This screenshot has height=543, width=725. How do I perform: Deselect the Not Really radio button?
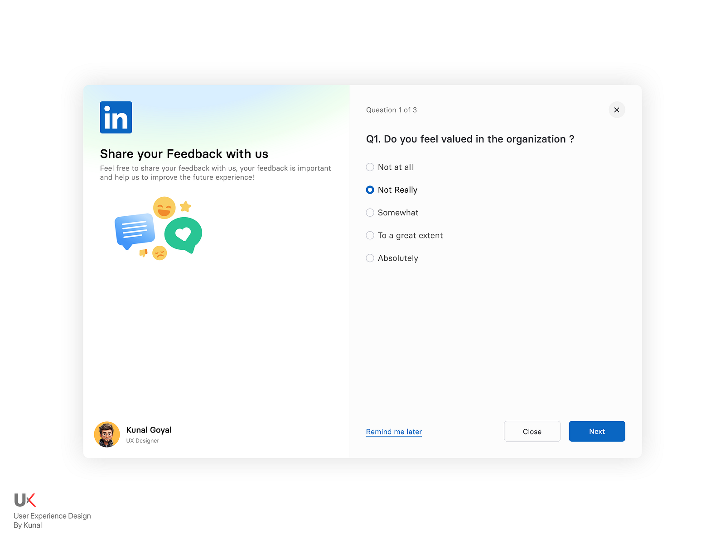370,190
